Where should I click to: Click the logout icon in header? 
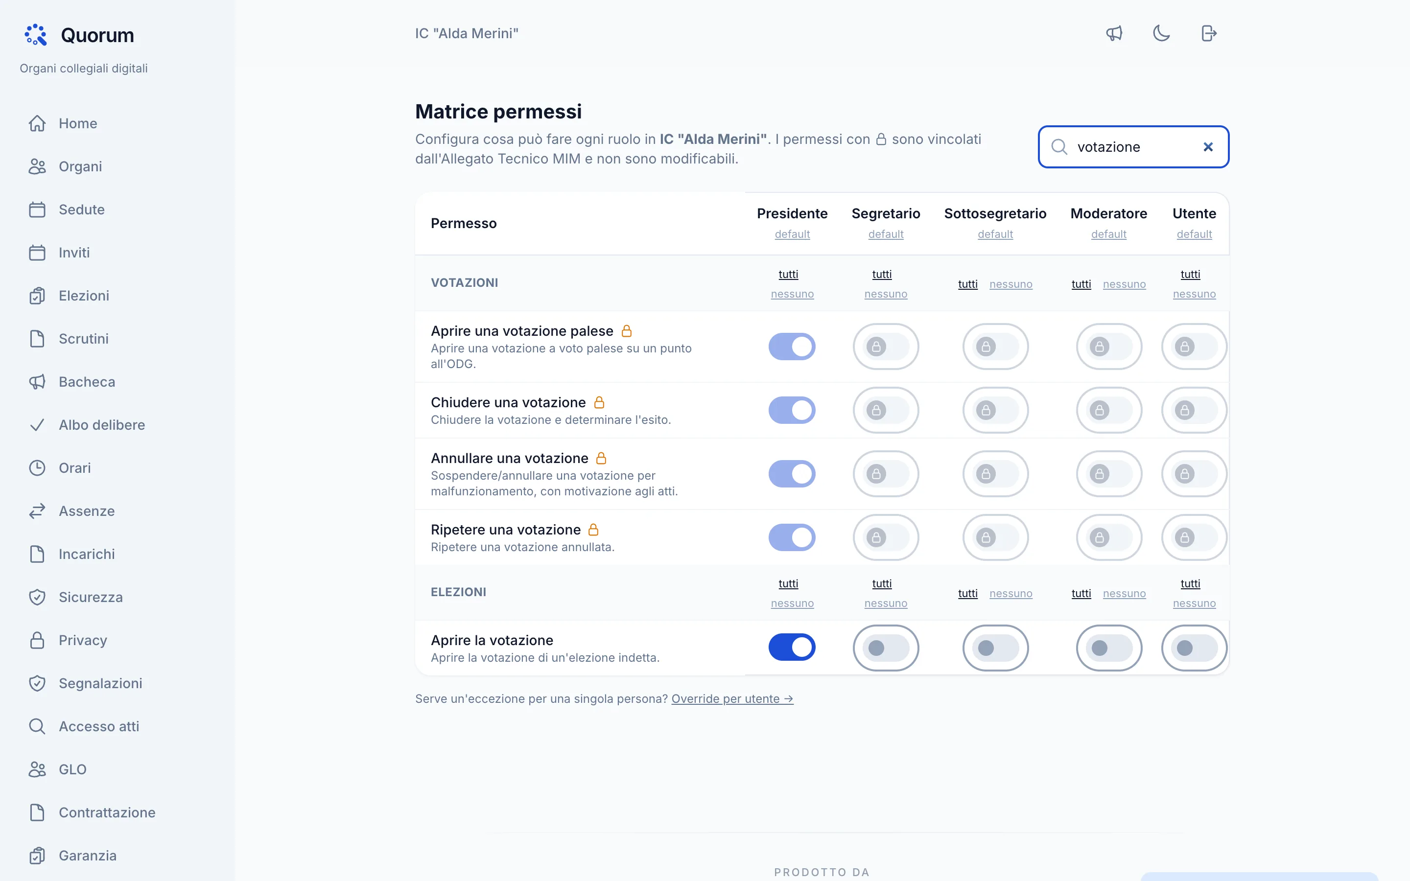pos(1209,33)
